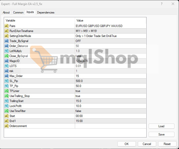Image resolution: width=179 pixels, height=149 pixels.
Task: Click the boolean icon beside UseTimeFilter
Action: (x=7, y=111)
